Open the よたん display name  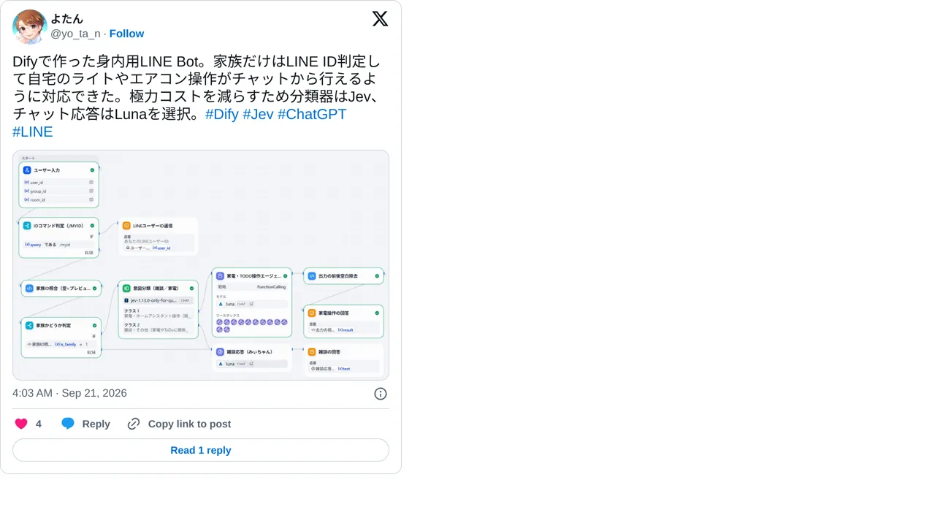(x=66, y=19)
